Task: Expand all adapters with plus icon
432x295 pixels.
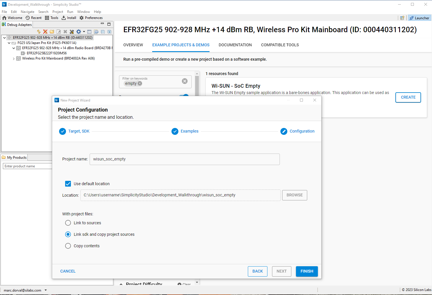Action: pos(110,32)
